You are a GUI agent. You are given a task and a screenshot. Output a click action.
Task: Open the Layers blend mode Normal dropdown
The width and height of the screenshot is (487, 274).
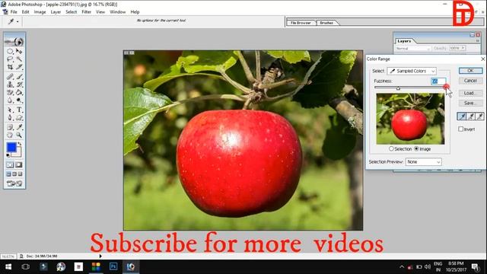412,49
